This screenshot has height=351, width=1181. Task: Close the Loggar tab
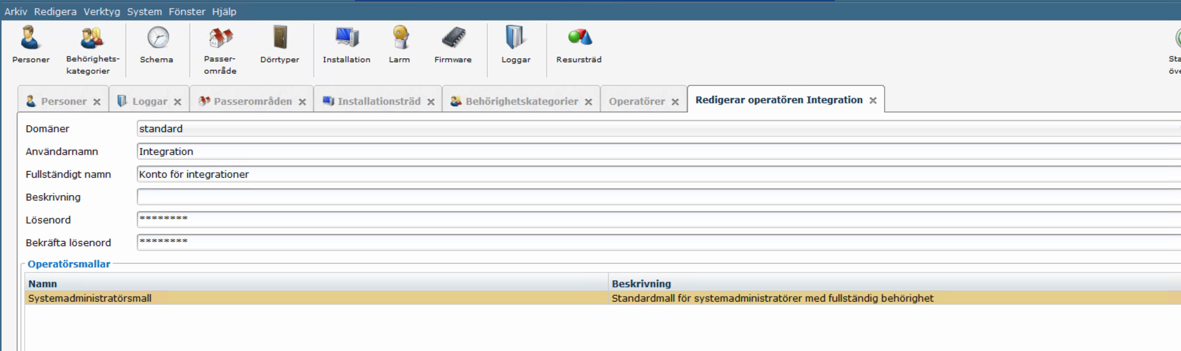click(x=177, y=102)
